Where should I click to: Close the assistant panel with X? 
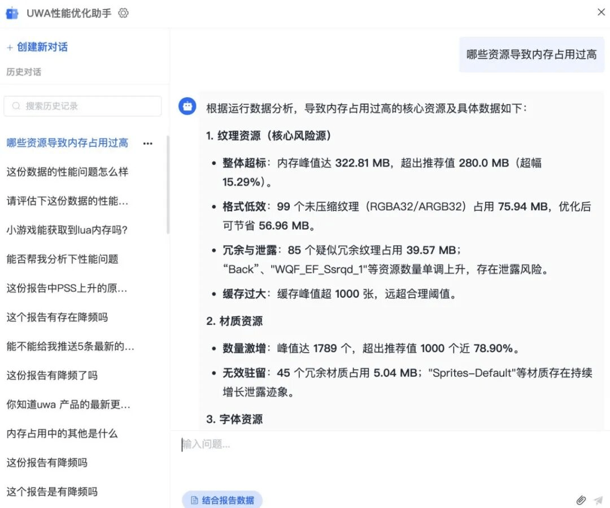point(601,12)
